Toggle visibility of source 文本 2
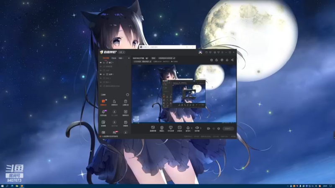This screenshot has height=188, width=335. coord(100,78)
